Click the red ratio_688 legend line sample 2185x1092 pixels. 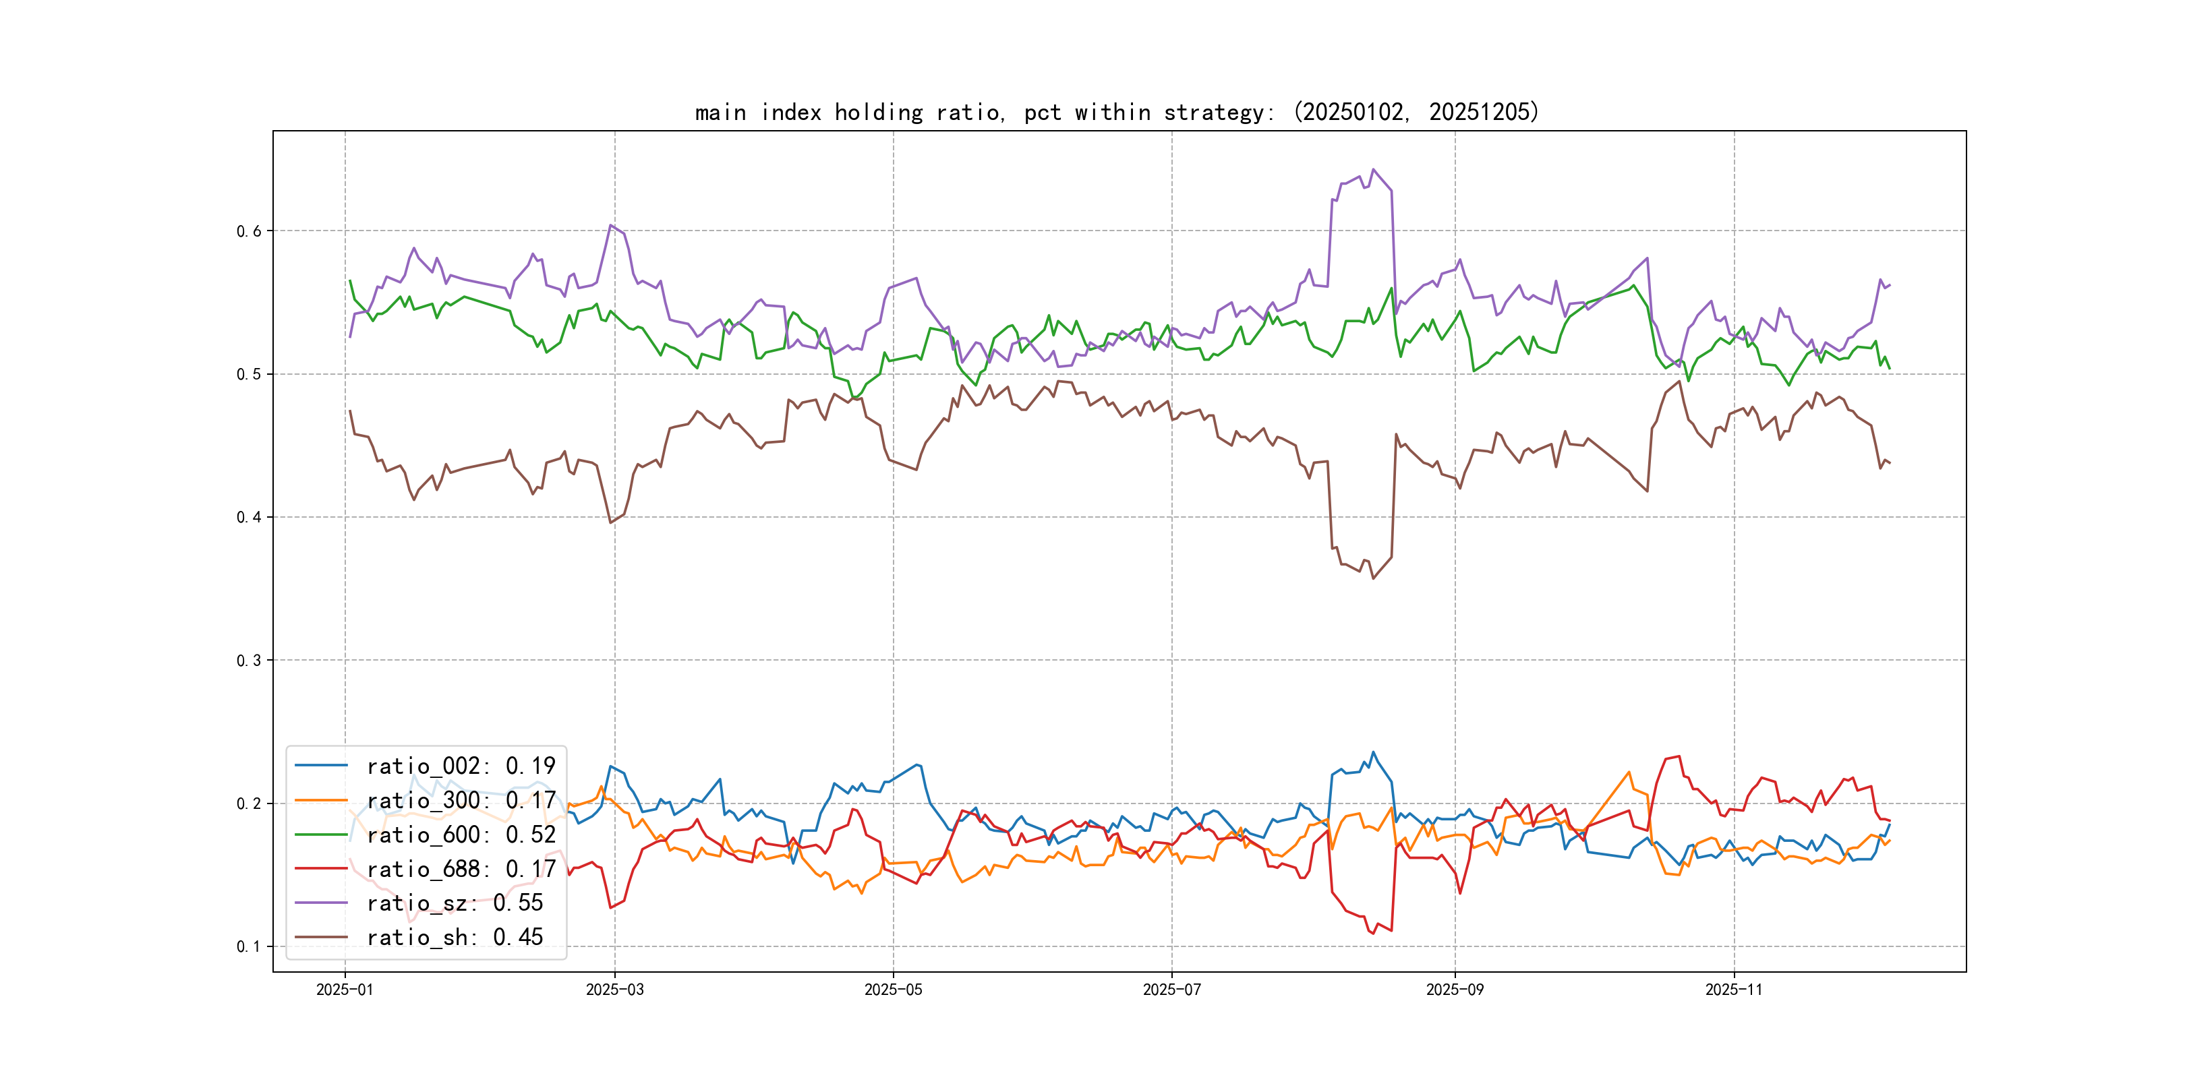click(320, 868)
